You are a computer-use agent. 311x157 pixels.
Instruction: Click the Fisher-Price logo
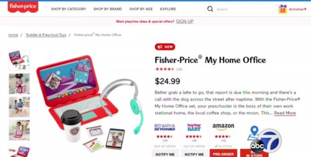23,7
